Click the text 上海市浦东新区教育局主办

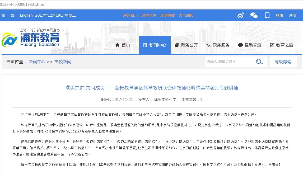[x=40, y=30]
